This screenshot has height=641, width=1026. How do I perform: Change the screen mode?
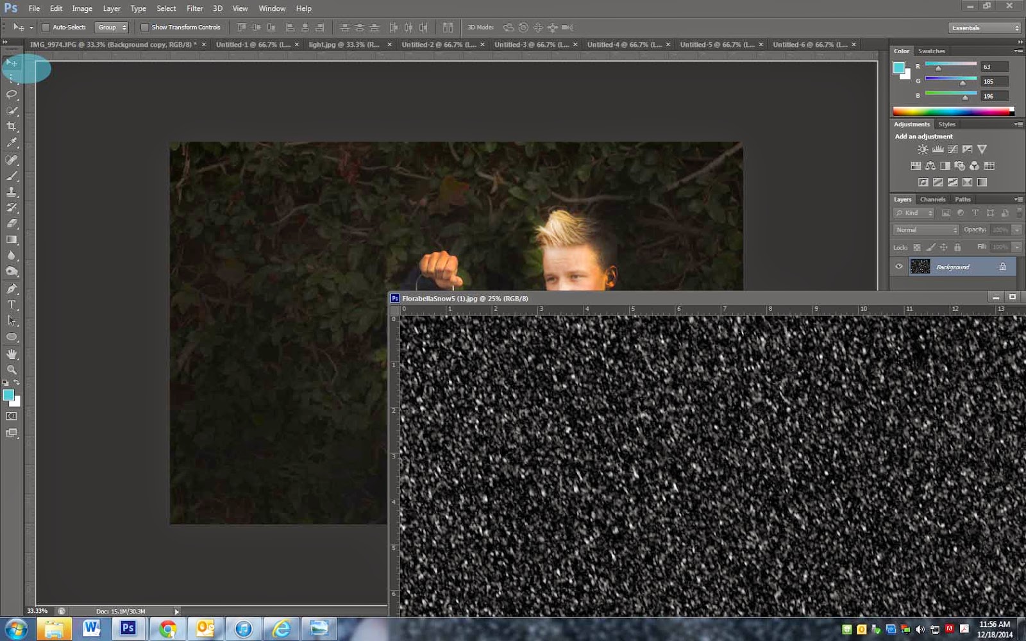coord(12,433)
